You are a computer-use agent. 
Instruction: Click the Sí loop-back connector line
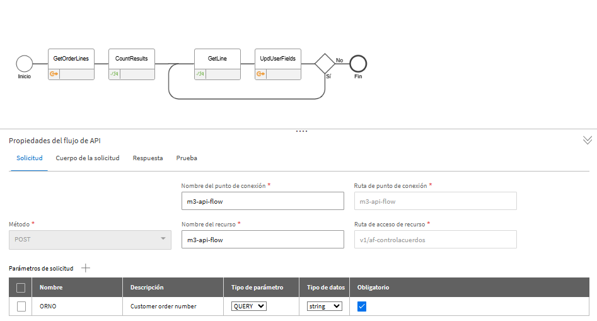point(246,99)
